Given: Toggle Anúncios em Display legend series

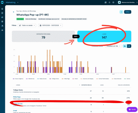Looking at the screenshot, I should pyautogui.click(x=87, y=79).
